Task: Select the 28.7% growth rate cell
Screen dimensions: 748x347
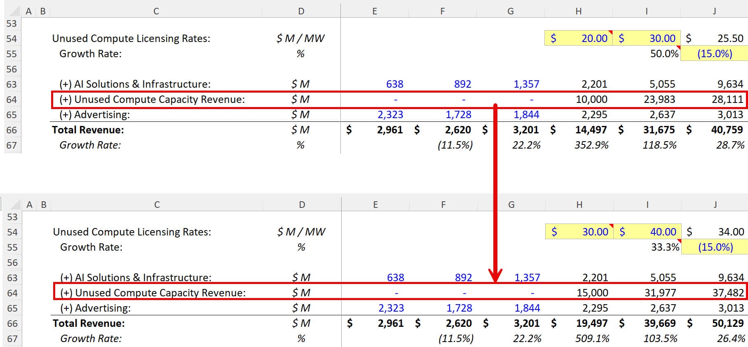Action: point(715,145)
